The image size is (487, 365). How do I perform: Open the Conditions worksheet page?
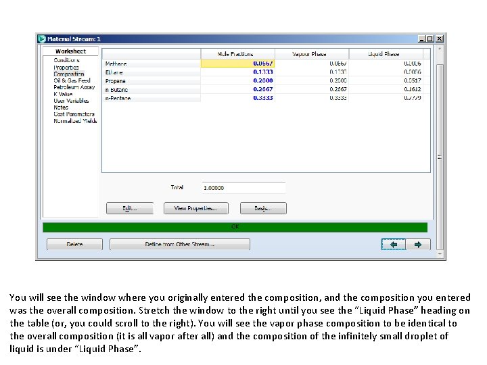click(x=66, y=60)
